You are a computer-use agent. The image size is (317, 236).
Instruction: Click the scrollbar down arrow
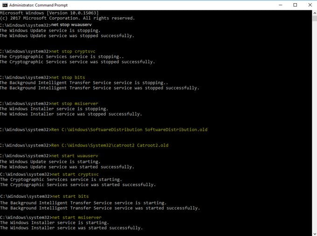tap(315, 234)
